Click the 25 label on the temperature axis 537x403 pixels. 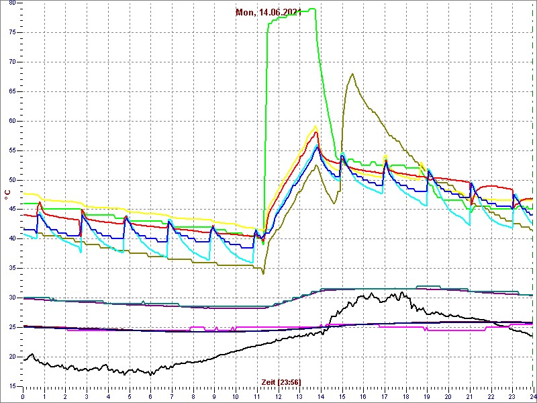click(13, 327)
